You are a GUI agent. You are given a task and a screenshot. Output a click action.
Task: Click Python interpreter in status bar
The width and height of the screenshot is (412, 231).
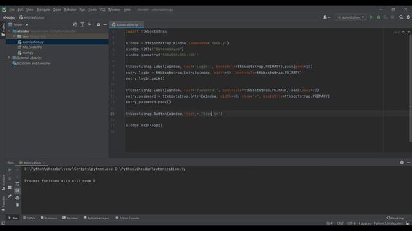click(388, 223)
